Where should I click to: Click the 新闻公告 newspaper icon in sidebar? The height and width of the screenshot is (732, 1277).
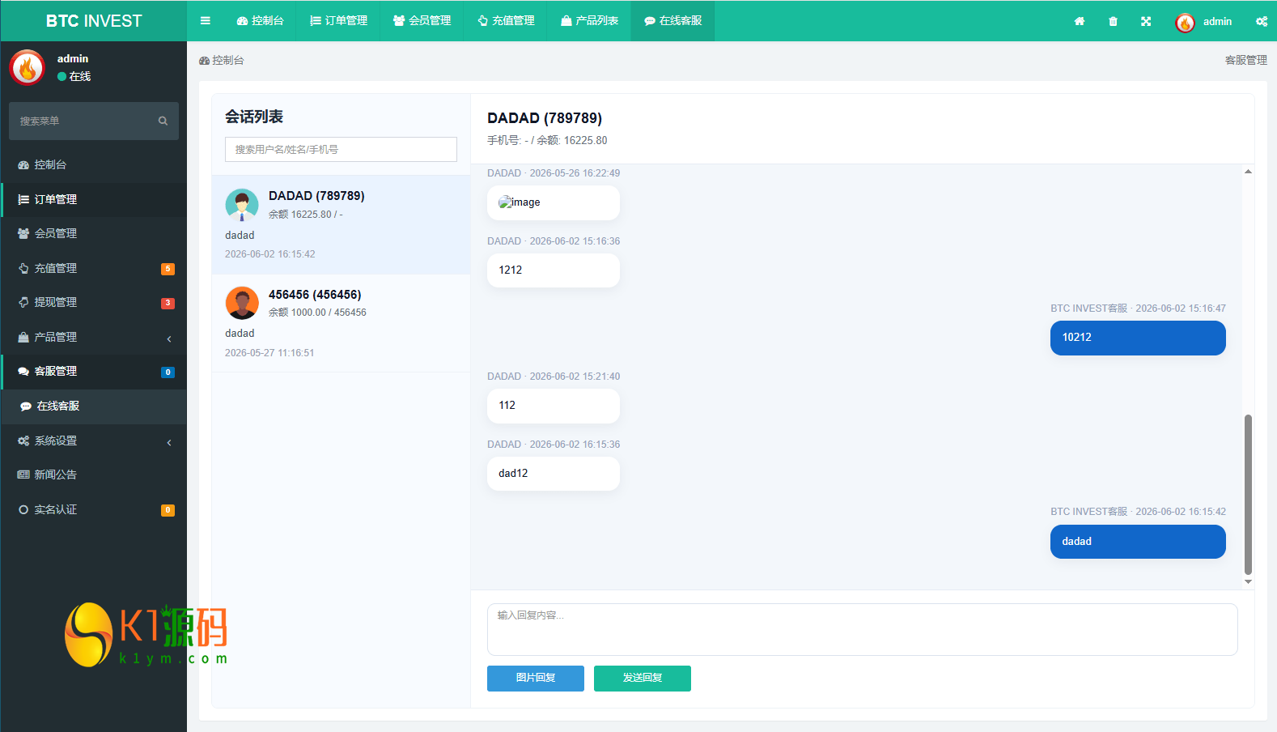[23, 475]
